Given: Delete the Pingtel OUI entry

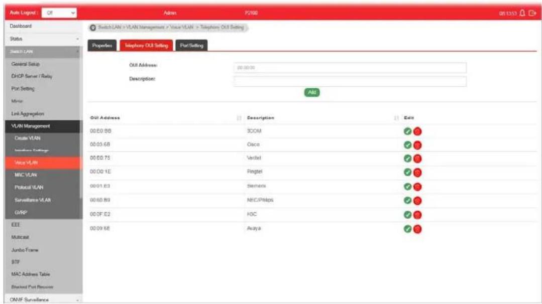Looking at the screenshot, I should click(x=417, y=173).
